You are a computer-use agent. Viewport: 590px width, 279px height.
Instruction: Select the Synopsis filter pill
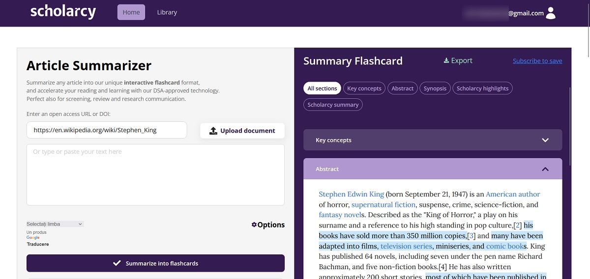point(435,88)
